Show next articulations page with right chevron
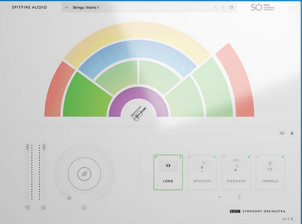302x224 pixels. pyautogui.click(x=239, y=197)
